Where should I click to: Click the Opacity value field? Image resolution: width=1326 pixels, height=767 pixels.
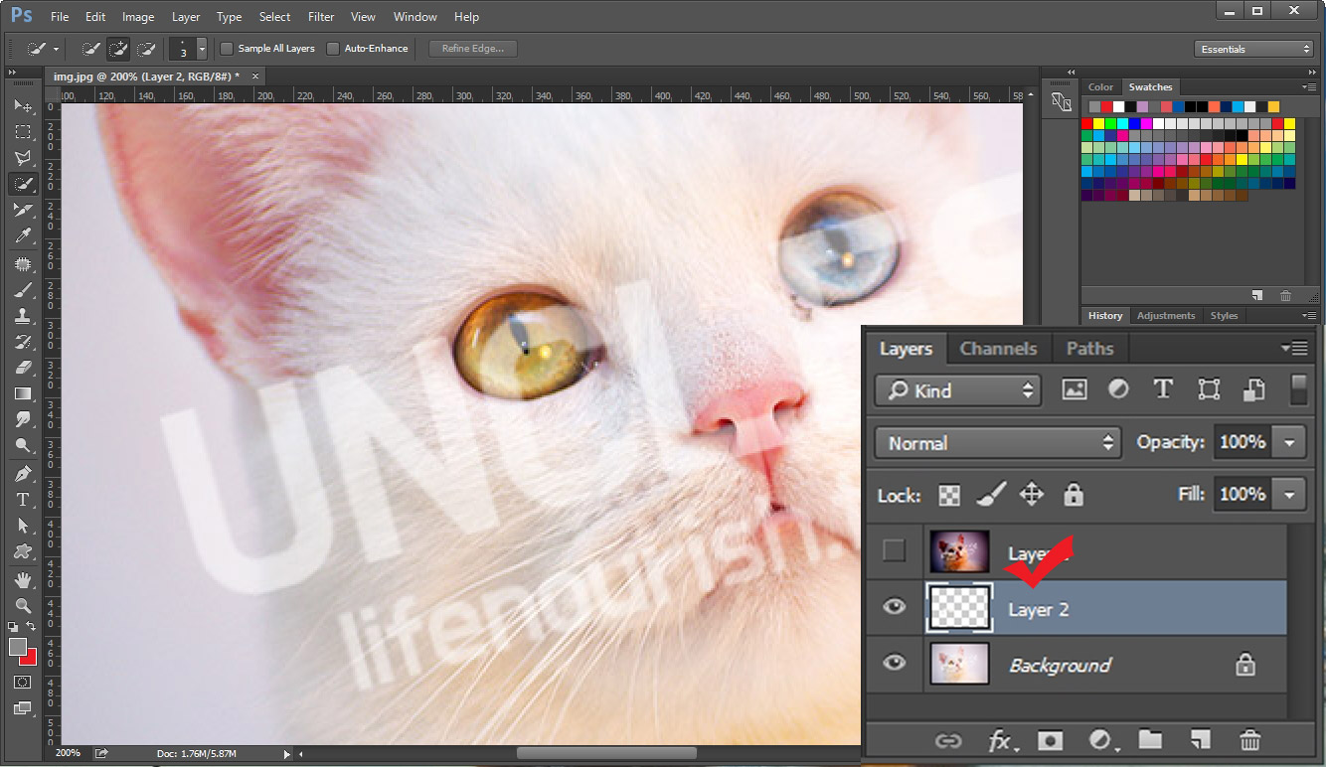point(1243,442)
